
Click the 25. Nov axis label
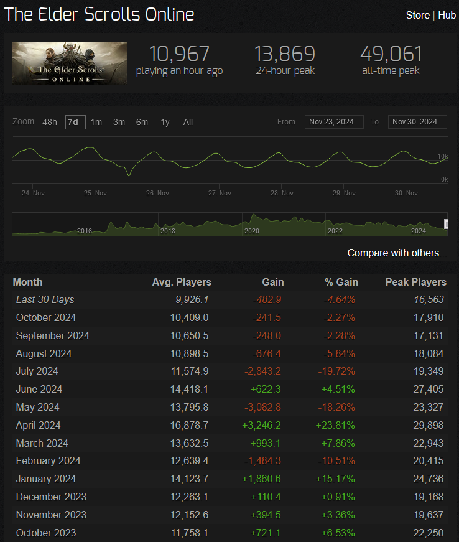click(x=95, y=193)
